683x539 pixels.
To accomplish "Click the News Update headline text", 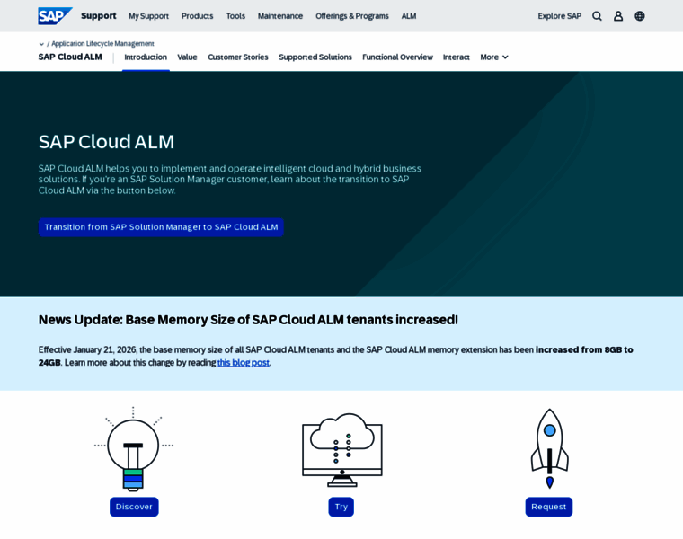I will point(248,320).
